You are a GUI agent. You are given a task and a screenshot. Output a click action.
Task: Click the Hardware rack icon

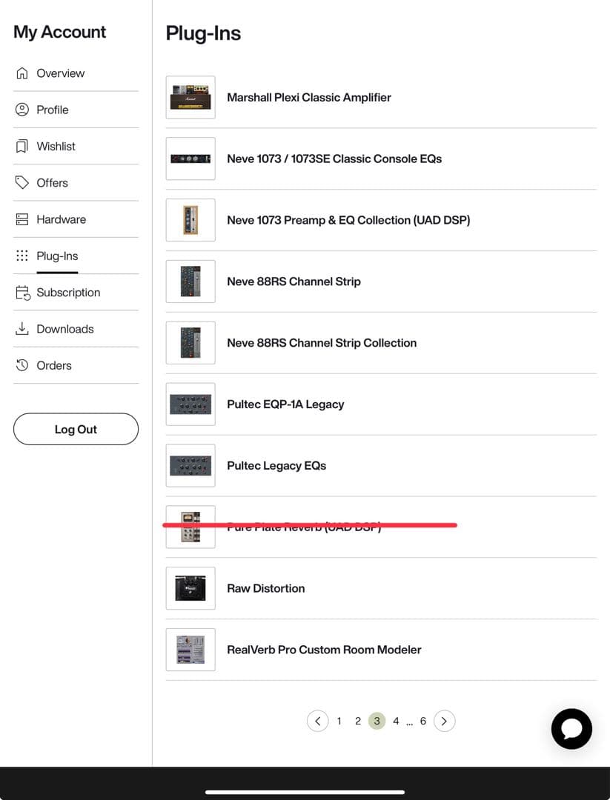(22, 219)
